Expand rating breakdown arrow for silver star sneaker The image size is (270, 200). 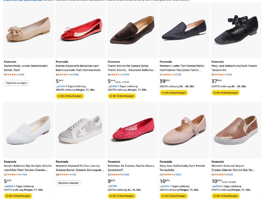pyautogui.click(x=71, y=174)
